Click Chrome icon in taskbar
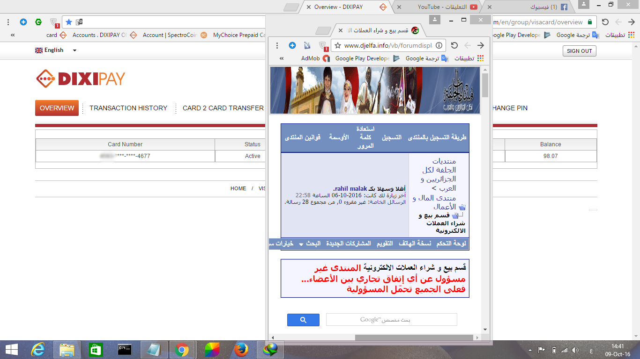640x359 pixels. (x=182, y=349)
